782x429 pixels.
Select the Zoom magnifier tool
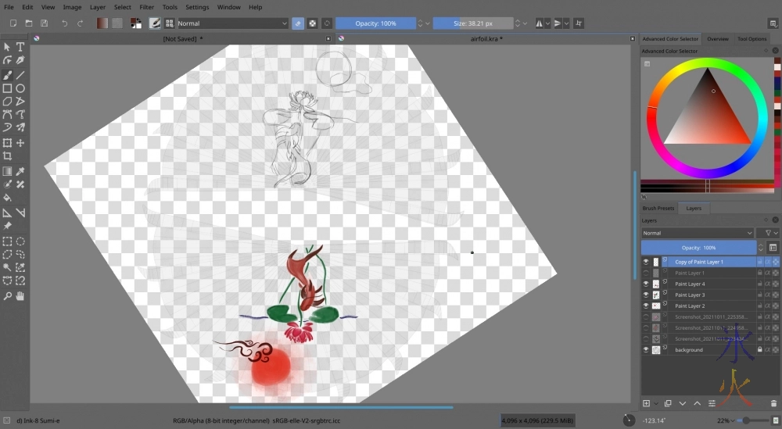click(7, 296)
